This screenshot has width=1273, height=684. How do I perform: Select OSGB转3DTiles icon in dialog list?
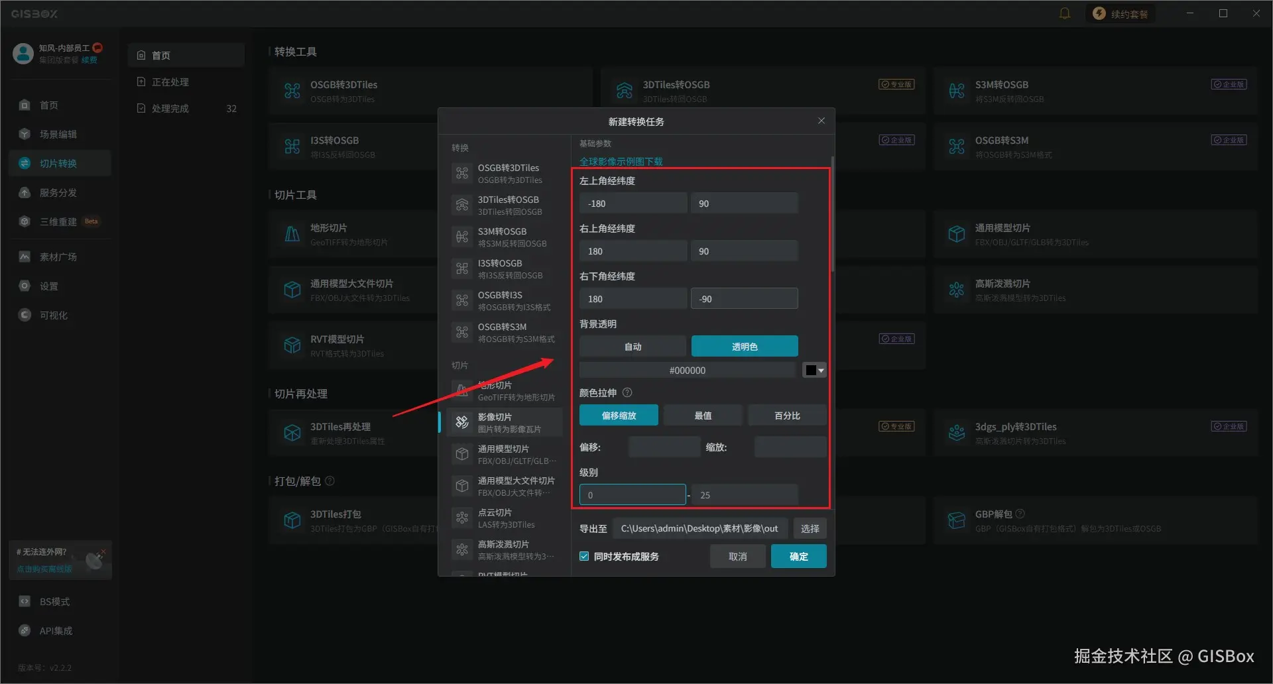coord(462,174)
